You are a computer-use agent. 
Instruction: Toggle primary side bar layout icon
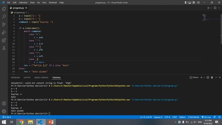(186, 2)
